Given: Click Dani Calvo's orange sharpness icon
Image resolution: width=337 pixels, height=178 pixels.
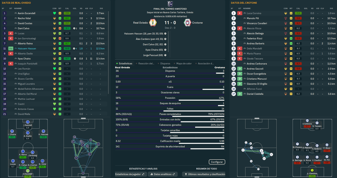Looking at the screenshot, I should coord(60,28).
